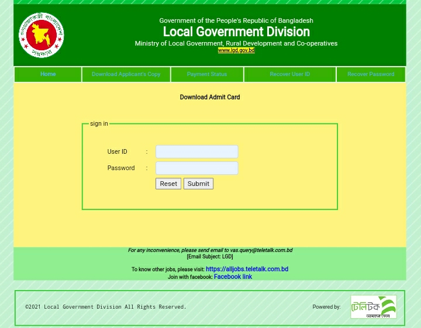Open the Facebook link

(x=233, y=277)
